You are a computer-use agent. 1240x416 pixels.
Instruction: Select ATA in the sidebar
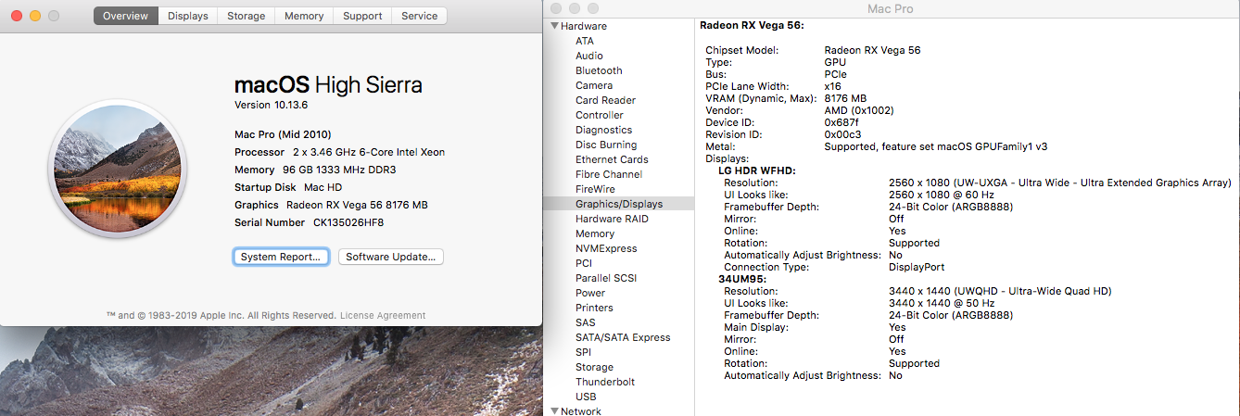585,41
